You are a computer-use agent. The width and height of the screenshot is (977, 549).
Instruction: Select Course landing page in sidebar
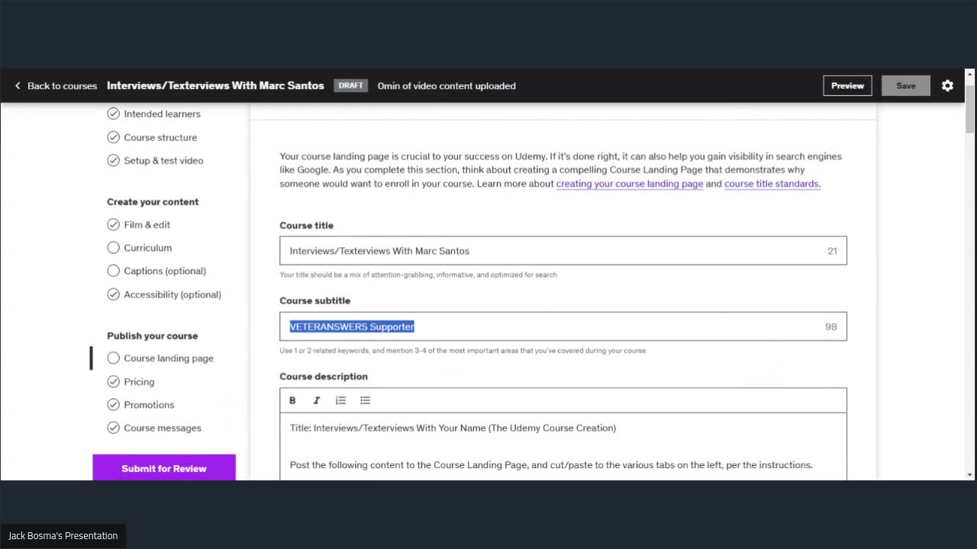[x=169, y=358]
